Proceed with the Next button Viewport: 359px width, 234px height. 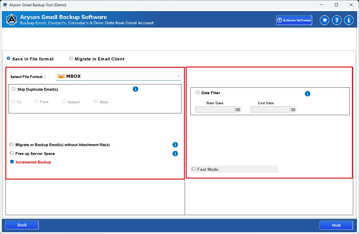[x=336, y=225]
